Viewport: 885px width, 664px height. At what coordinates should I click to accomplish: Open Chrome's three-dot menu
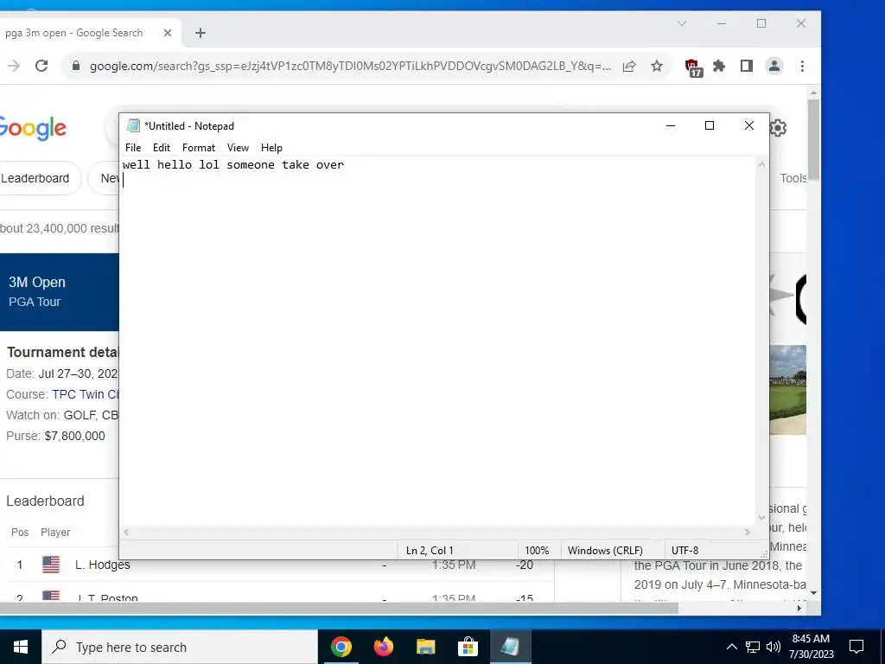802,66
